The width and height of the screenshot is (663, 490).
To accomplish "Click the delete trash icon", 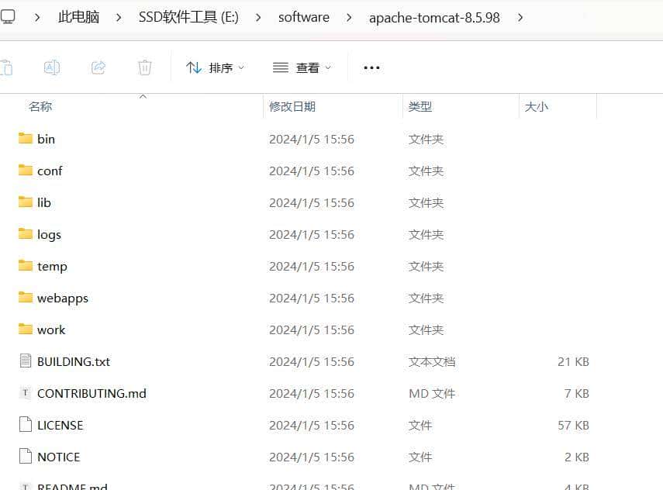I will [145, 67].
